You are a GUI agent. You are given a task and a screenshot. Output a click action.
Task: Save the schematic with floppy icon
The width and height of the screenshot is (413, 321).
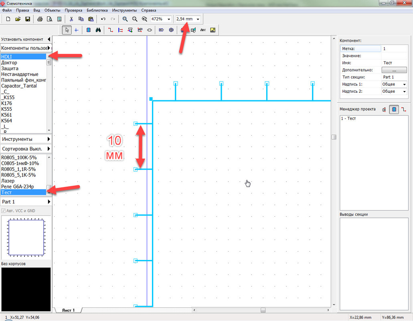coord(27,19)
